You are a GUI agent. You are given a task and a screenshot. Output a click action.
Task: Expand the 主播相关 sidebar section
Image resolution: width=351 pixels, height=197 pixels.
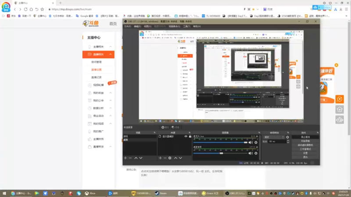pos(111,47)
